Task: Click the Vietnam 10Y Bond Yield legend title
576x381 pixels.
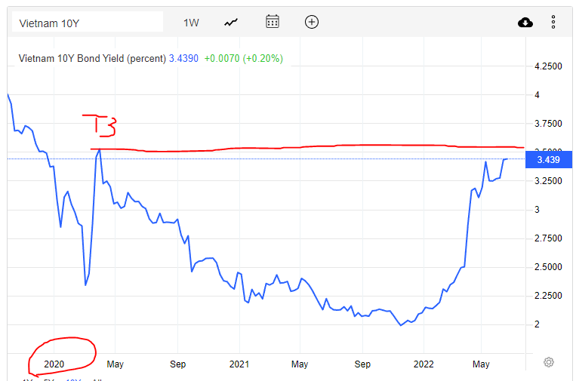Action: pos(91,59)
